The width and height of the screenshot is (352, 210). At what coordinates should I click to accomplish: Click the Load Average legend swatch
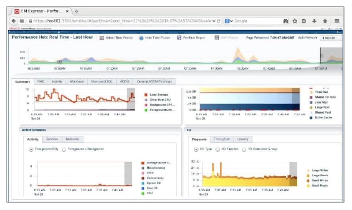pyautogui.click(x=146, y=95)
